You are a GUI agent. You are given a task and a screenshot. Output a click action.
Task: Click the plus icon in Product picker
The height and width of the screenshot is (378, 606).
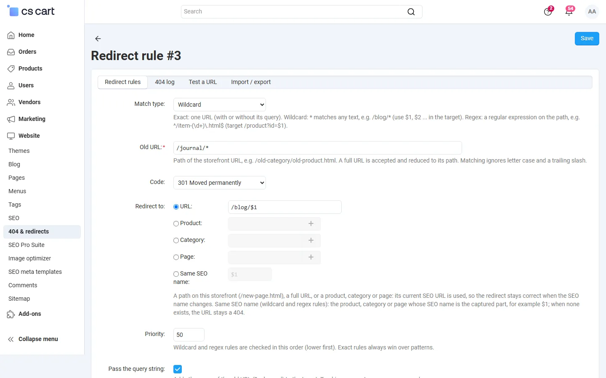311,223
